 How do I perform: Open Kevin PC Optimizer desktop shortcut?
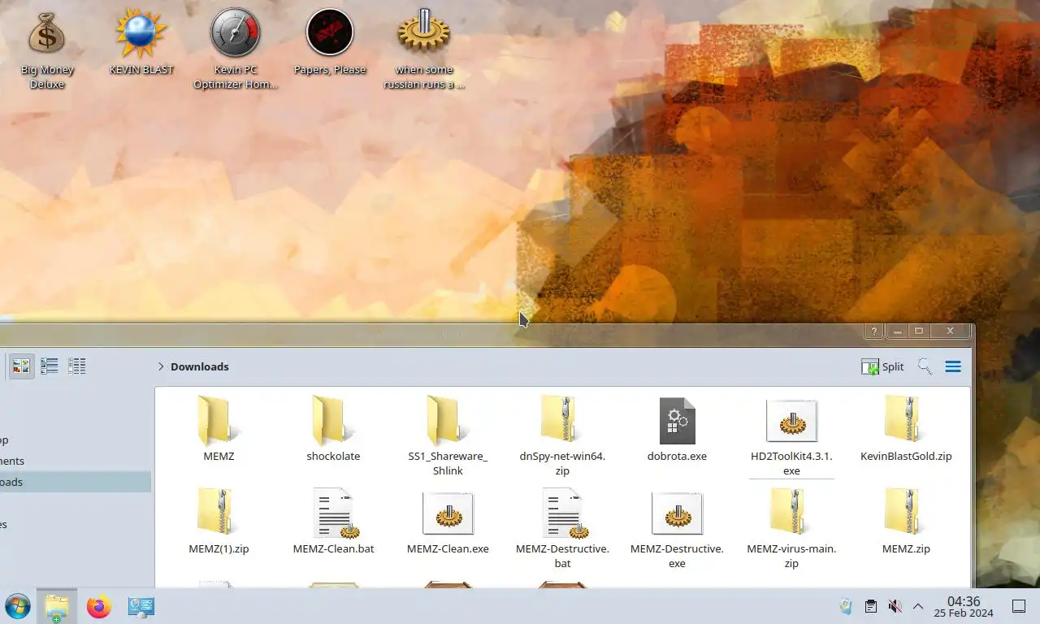(x=236, y=49)
